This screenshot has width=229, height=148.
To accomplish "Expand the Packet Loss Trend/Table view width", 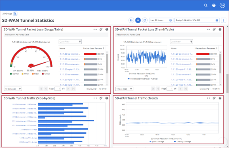I will coord(208,29).
